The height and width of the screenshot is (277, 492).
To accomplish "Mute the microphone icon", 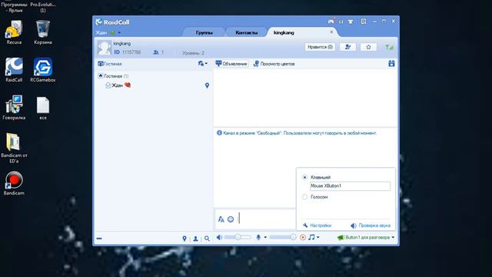I will (x=258, y=238).
